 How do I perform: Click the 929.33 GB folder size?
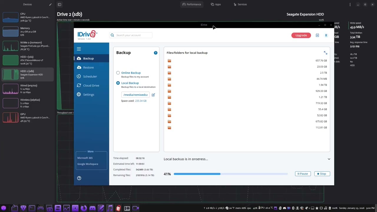[x=321, y=91]
